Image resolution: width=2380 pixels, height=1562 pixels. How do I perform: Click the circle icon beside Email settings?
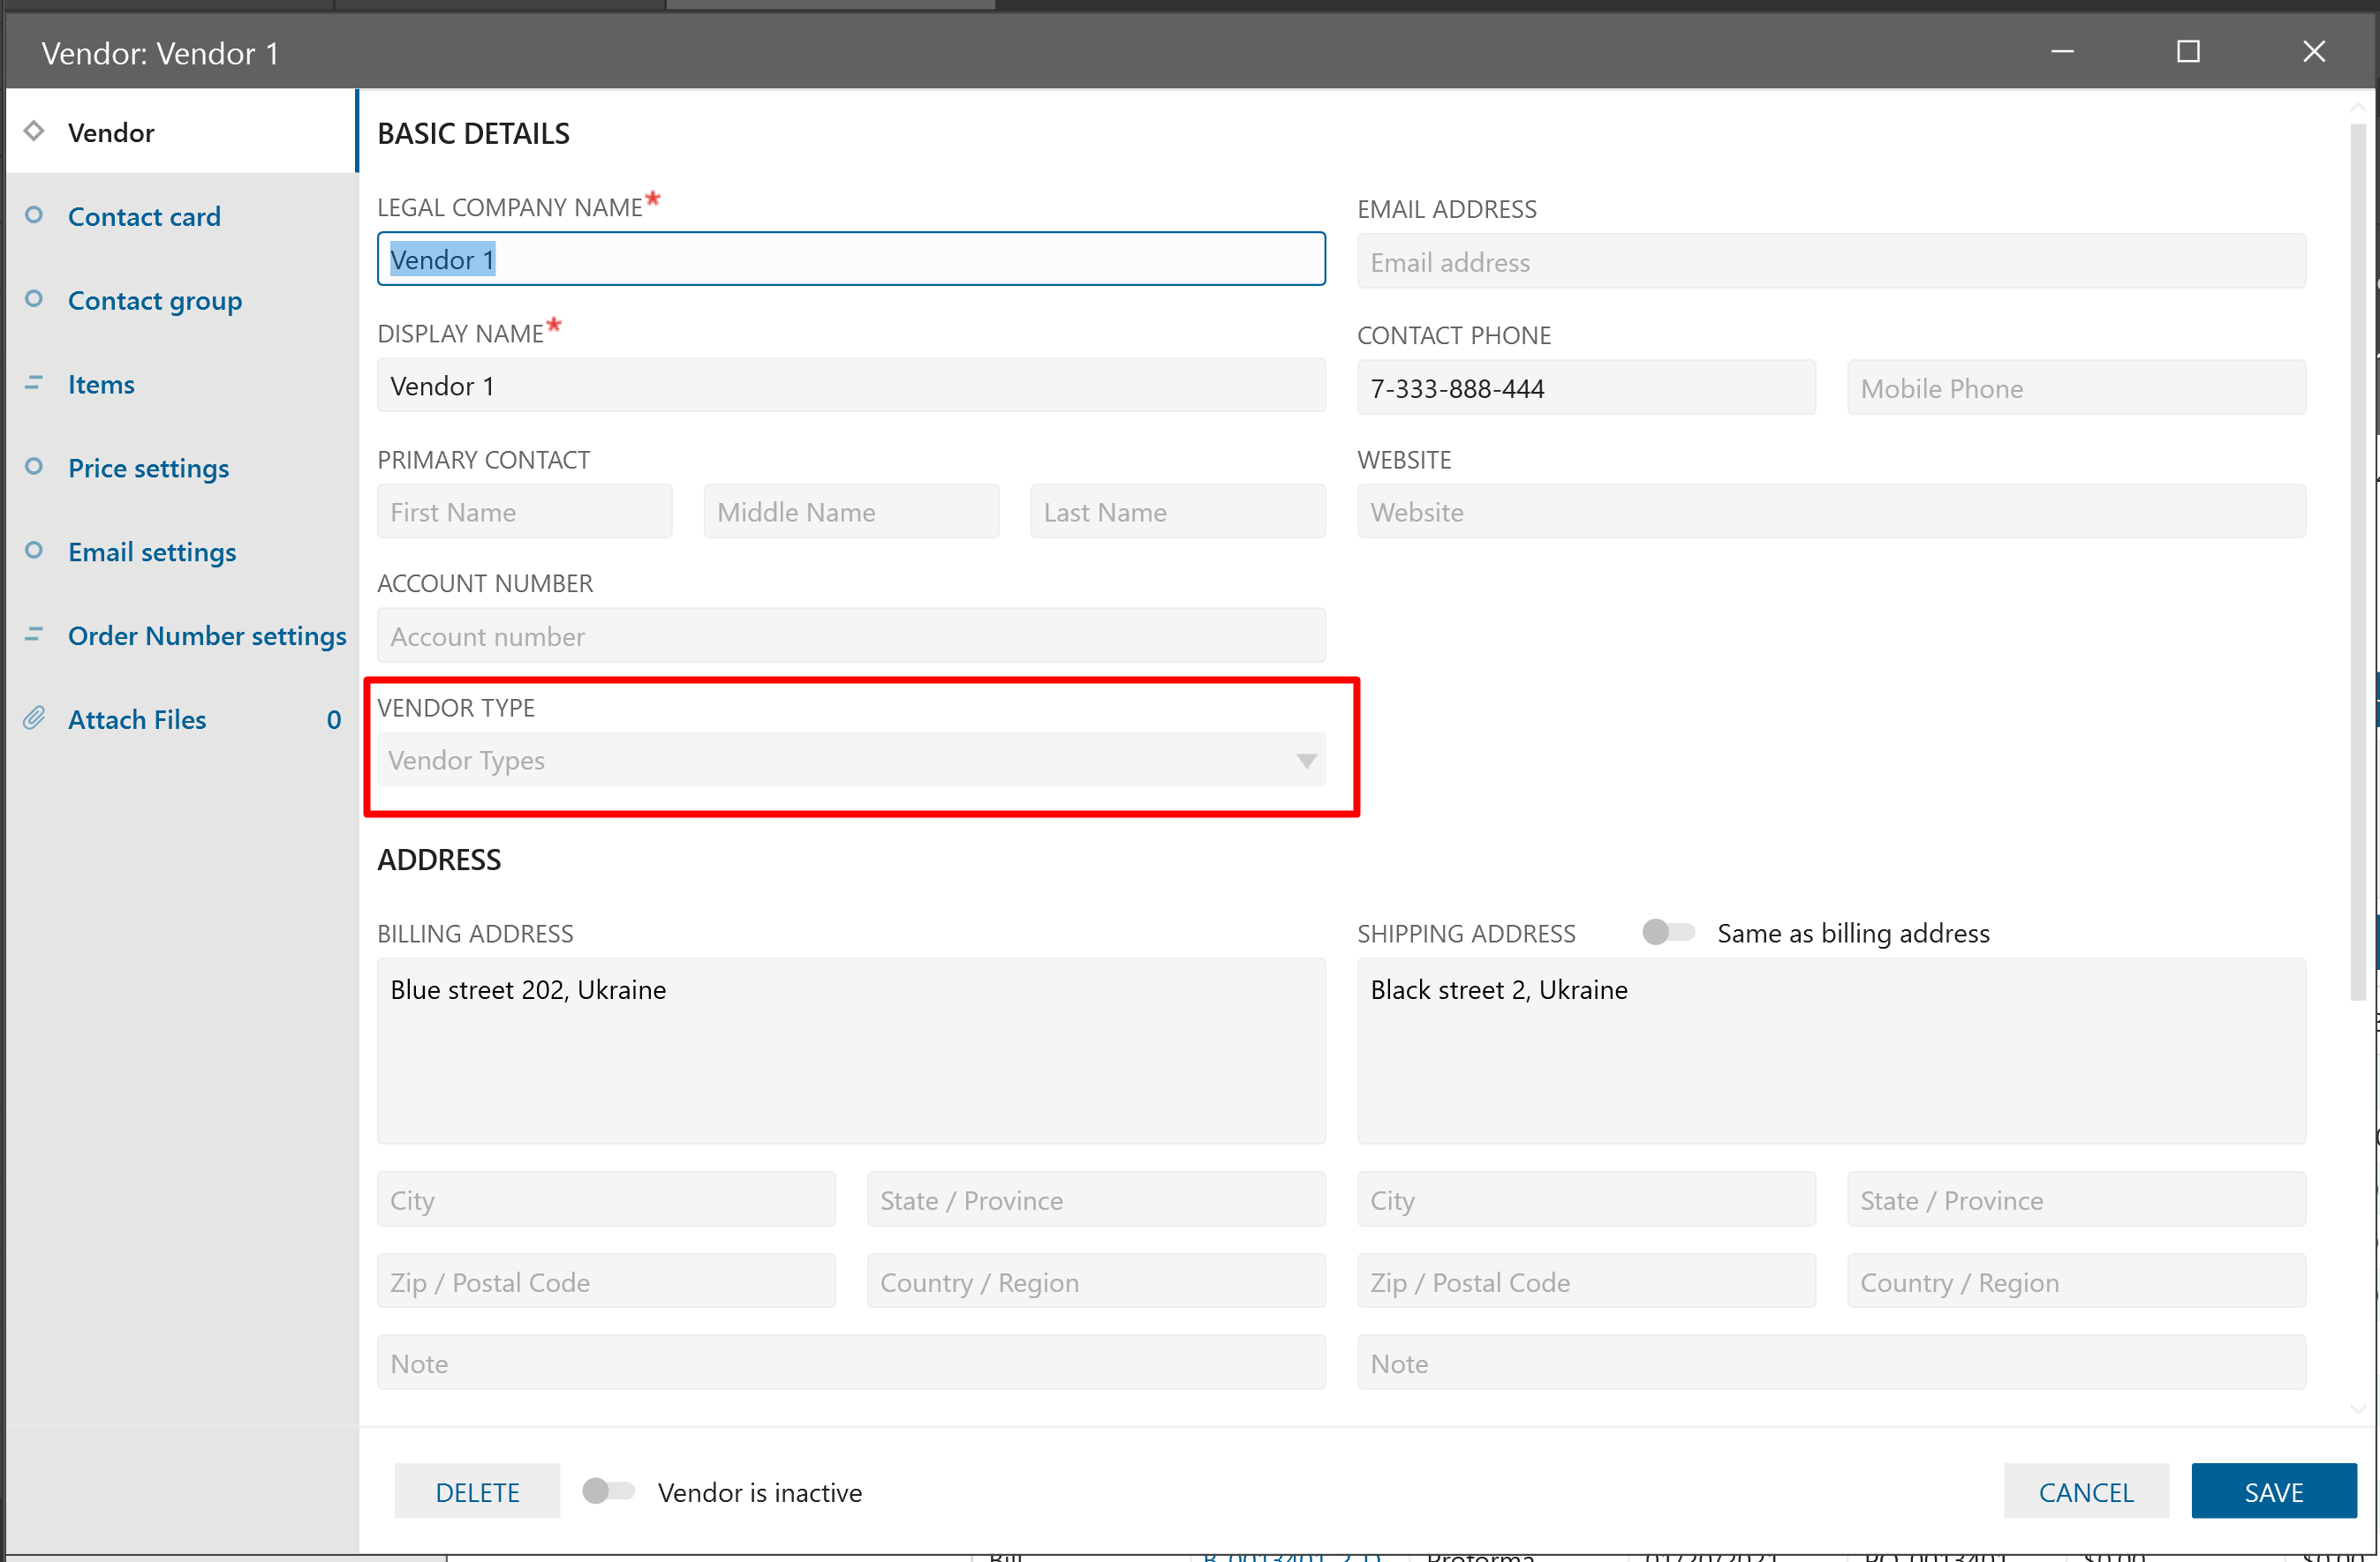(34, 551)
